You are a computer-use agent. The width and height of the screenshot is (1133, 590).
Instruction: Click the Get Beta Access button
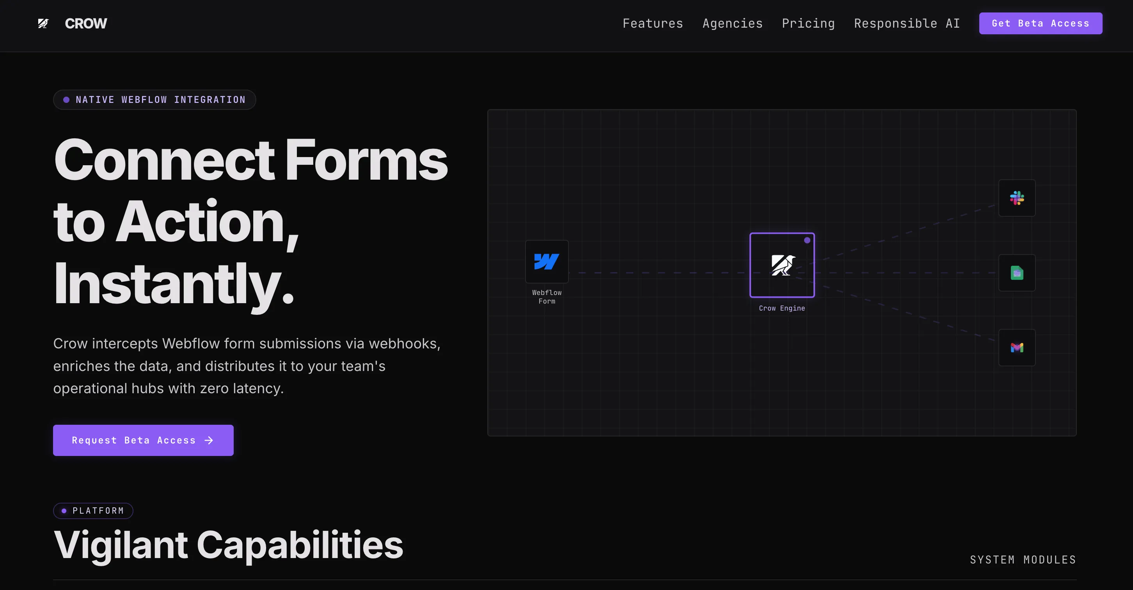(1041, 23)
